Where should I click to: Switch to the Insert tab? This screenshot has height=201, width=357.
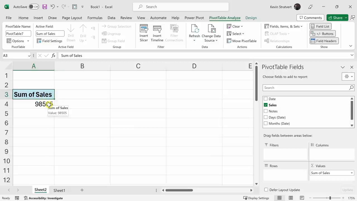tap(38, 18)
